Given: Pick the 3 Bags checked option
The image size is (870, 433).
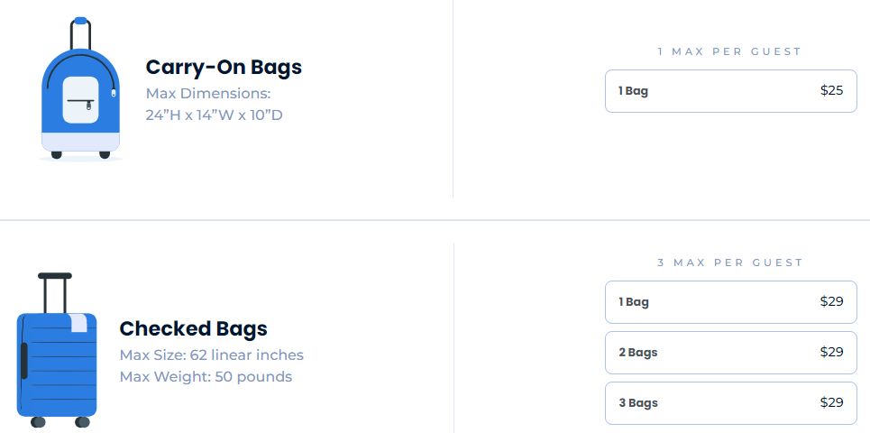Looking at the screenshot, I should [x=730, y=403].
